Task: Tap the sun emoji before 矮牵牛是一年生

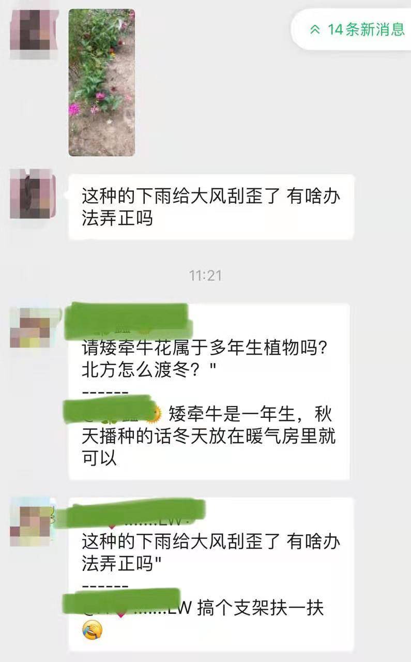Action: [x=155, y=413]
